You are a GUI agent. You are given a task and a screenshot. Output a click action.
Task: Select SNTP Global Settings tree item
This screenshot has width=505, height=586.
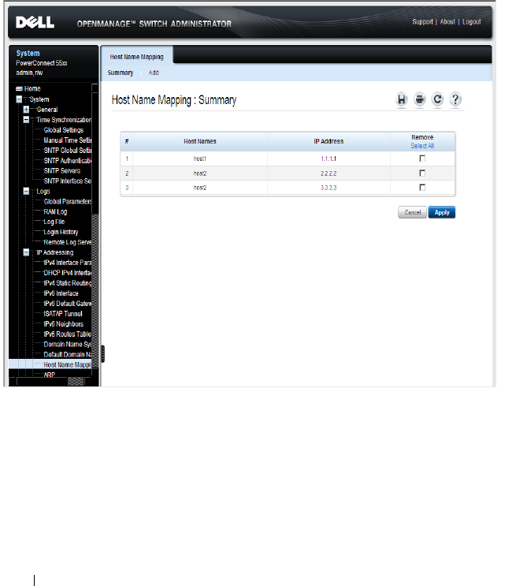click(68, 150)
